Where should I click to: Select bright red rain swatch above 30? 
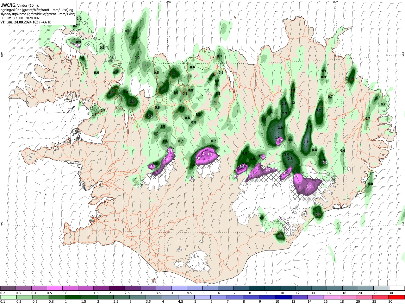[x=396, y=297]
